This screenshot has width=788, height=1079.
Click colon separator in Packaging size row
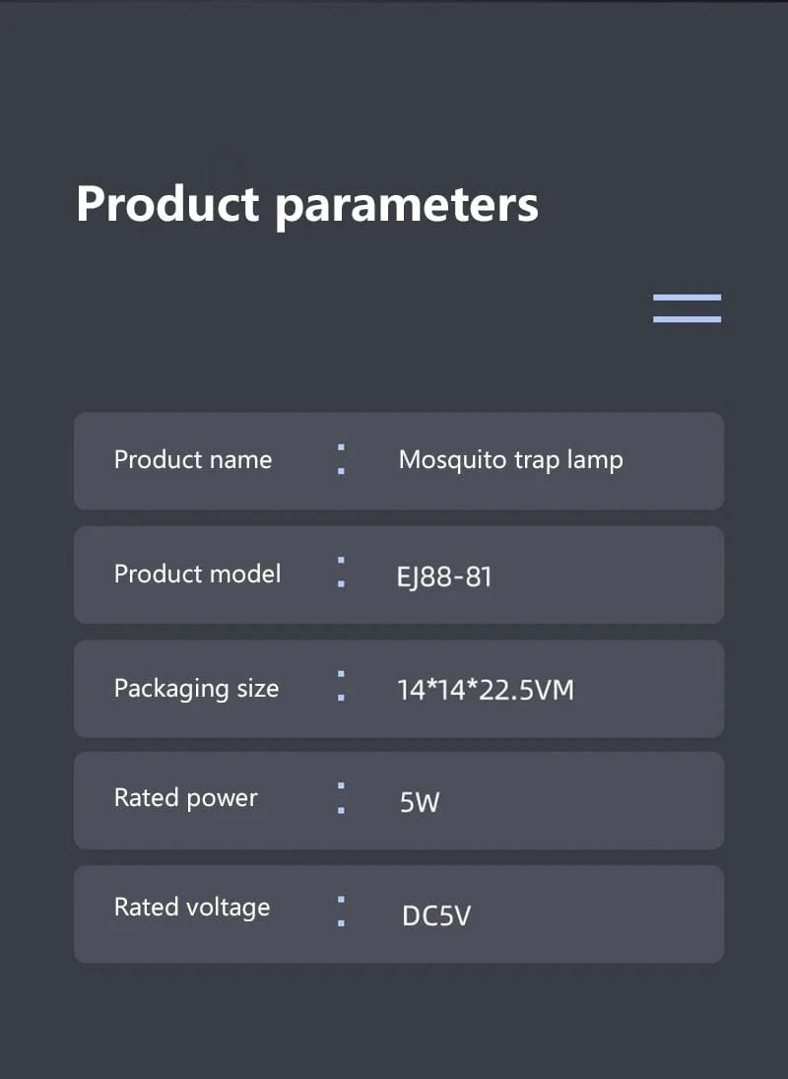click(x=341, y=686)
